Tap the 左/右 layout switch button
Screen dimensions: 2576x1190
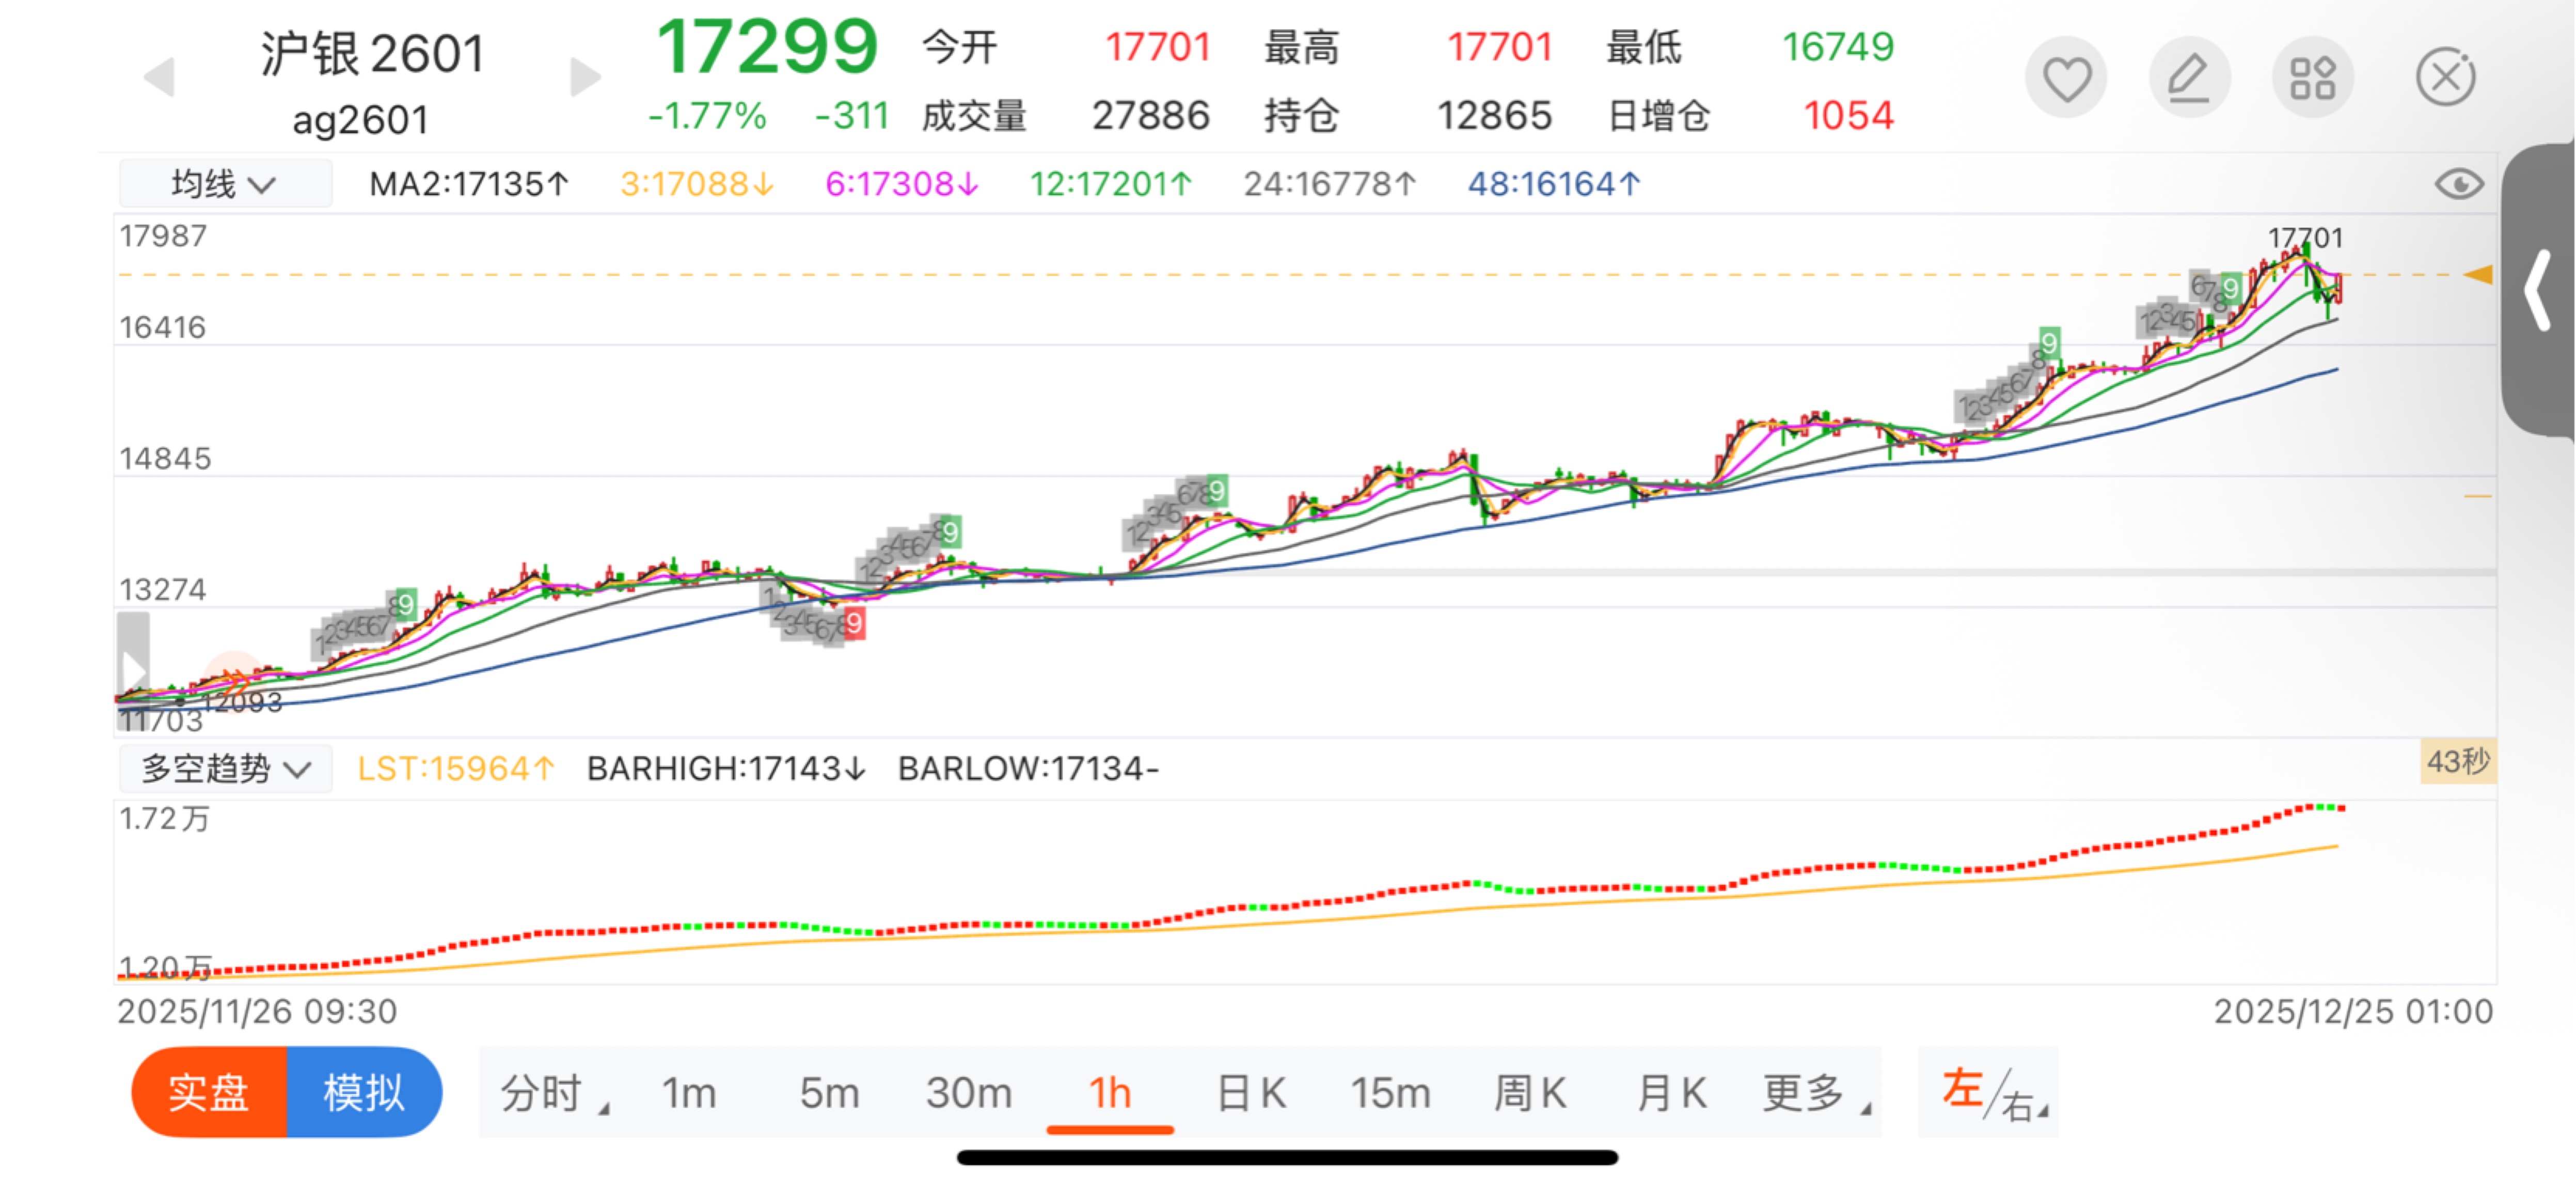[x=1990, y=1092]
